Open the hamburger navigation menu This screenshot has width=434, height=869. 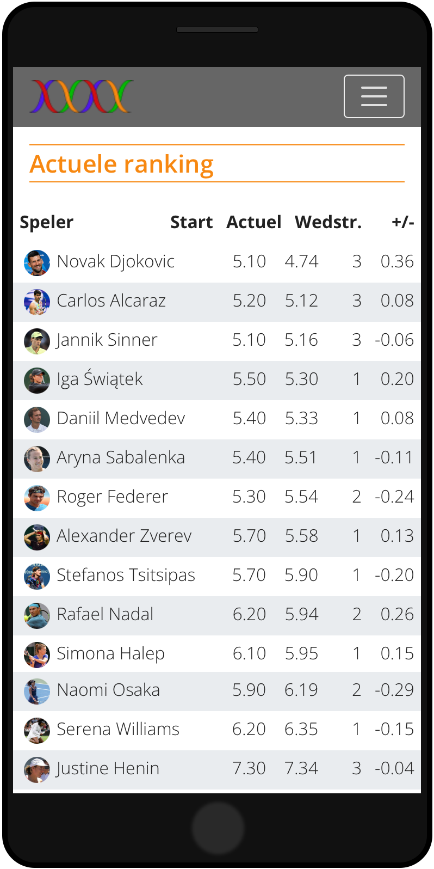(374, 96)
